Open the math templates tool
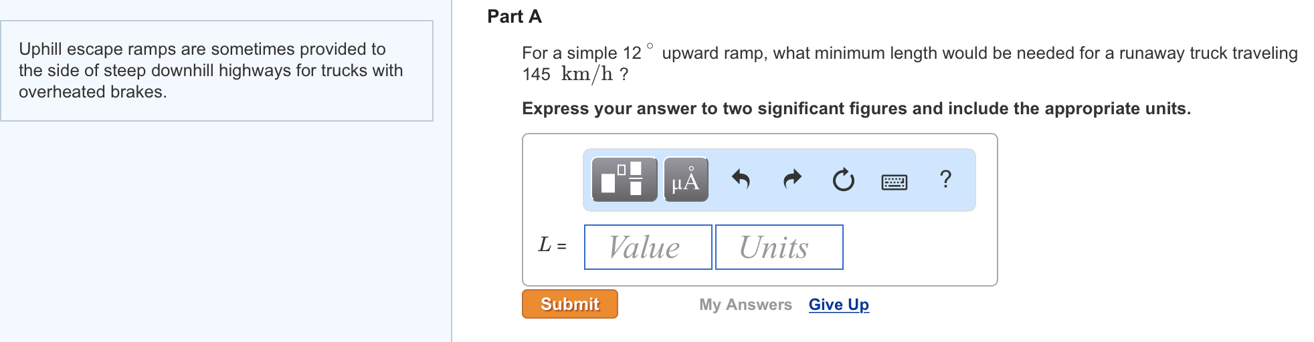Screen dimensions: 1314x342 coord(624,180)
